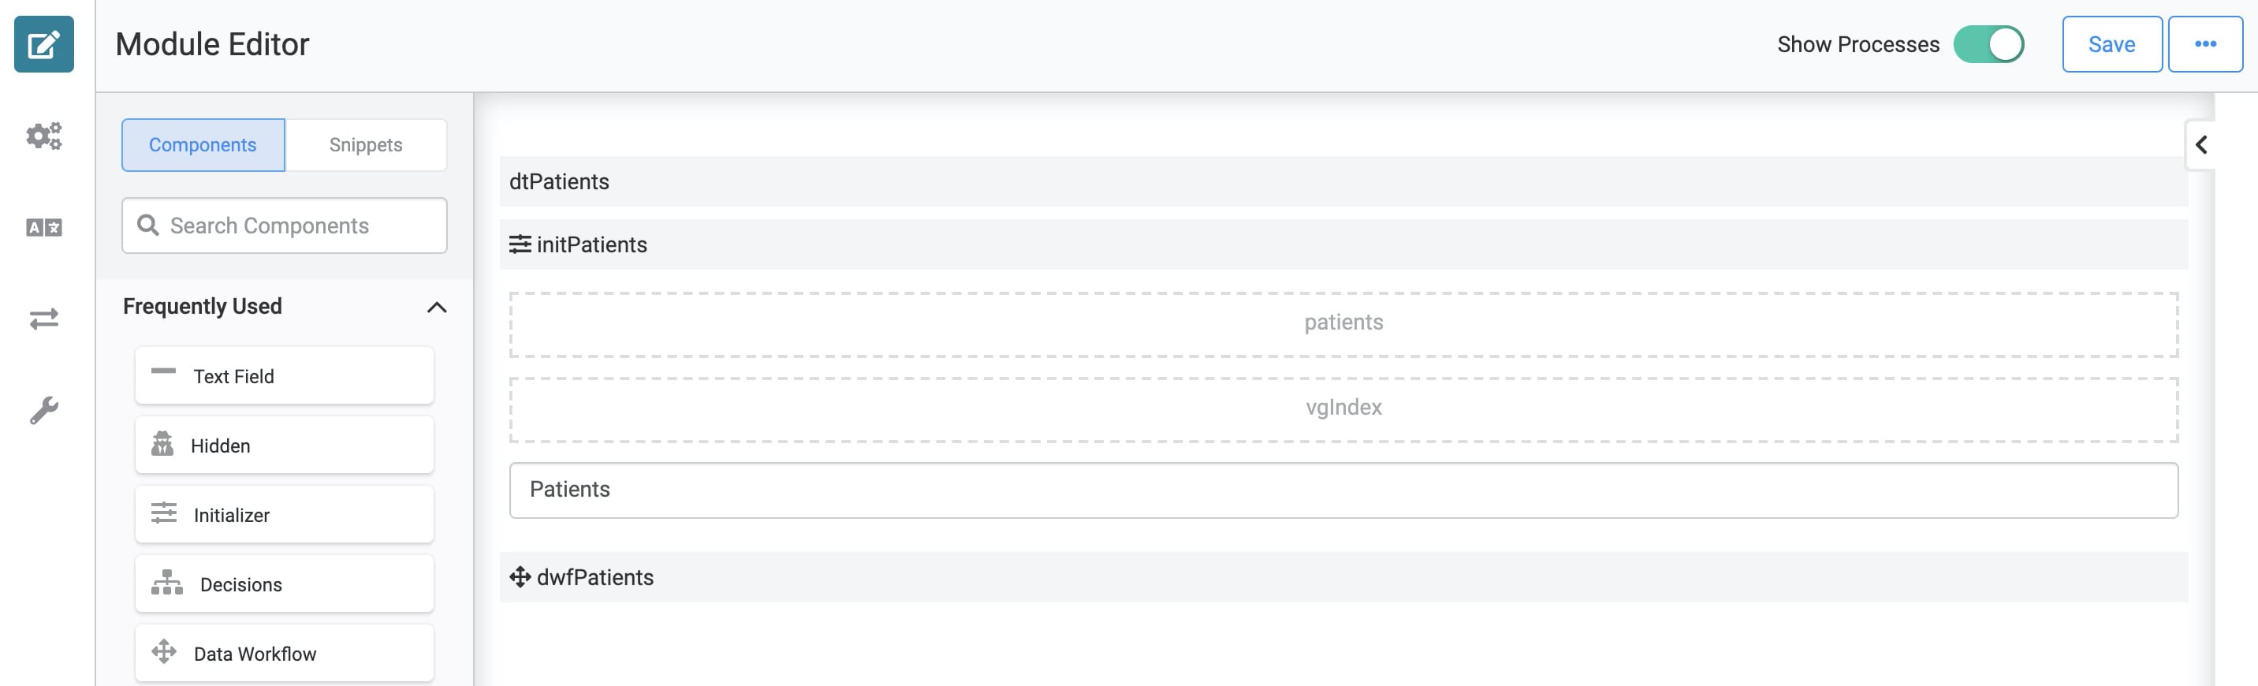Image resolution: width=2258 pixels, height=686 pixels.
Task: Select the Text Field component
Action: click(284, 375)
